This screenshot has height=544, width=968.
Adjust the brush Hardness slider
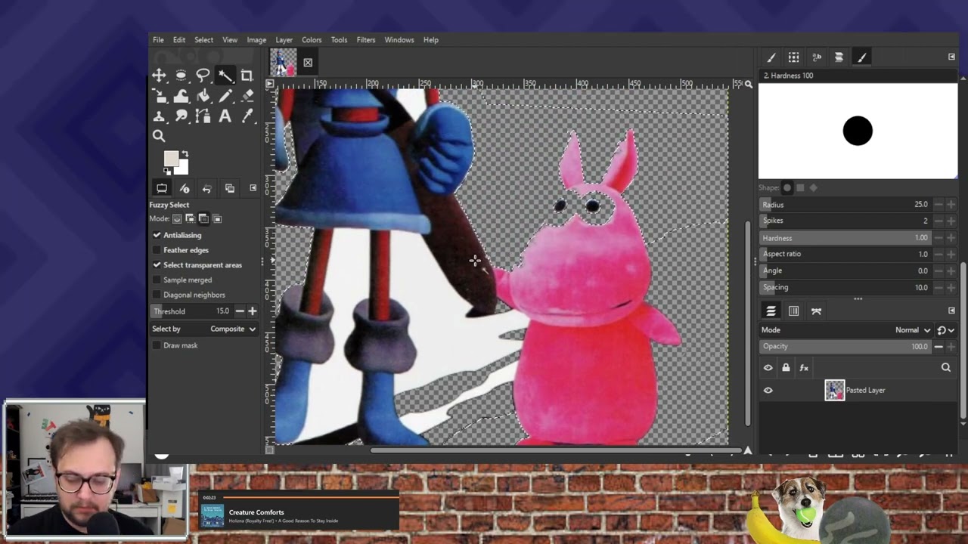coord(845,238)
